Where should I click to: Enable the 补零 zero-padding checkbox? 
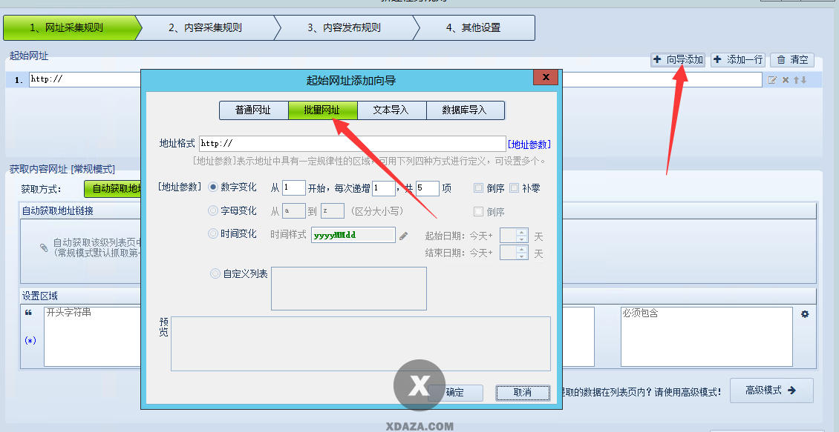click(x=515, y=188)
